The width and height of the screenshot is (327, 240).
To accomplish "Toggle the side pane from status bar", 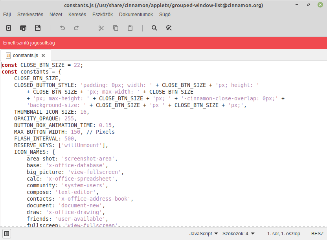I will [7, 234].
